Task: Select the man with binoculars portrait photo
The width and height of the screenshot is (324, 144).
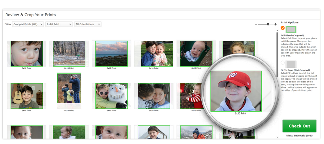Action: point(69,88)
